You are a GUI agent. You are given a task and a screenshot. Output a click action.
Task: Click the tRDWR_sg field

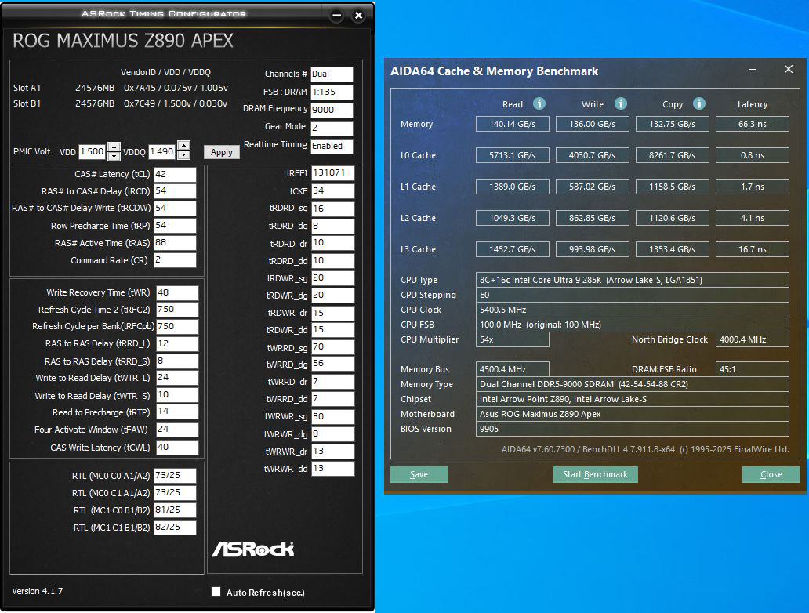[333, 278]
